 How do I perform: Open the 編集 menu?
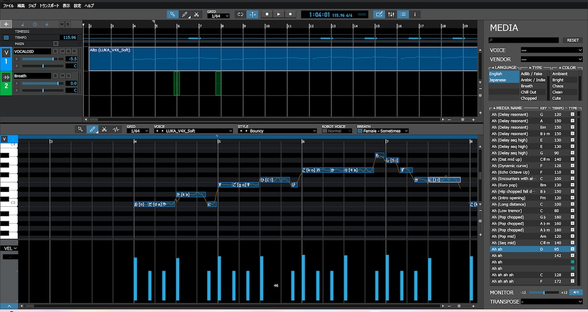21,6
